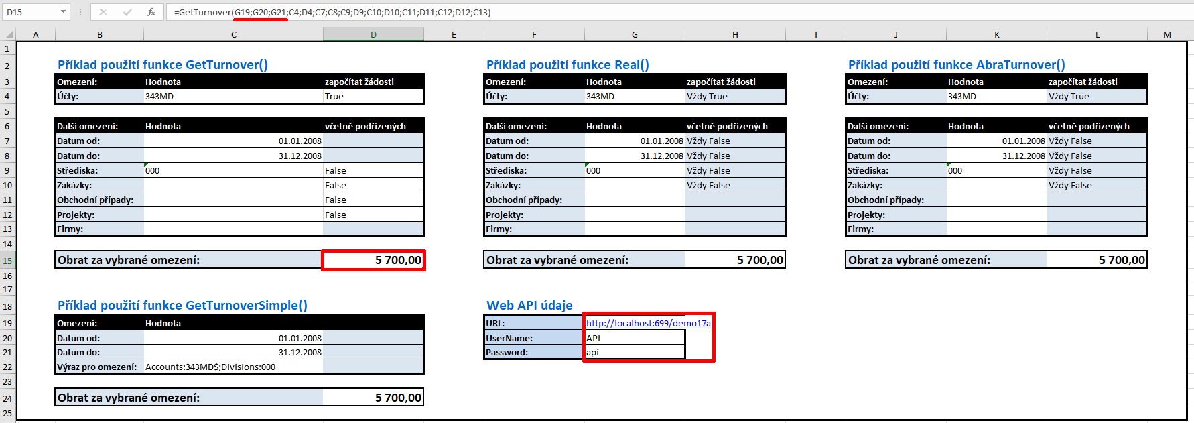Select the Real() turnover result cell
1194x423 pixels.
click(734, 260)
